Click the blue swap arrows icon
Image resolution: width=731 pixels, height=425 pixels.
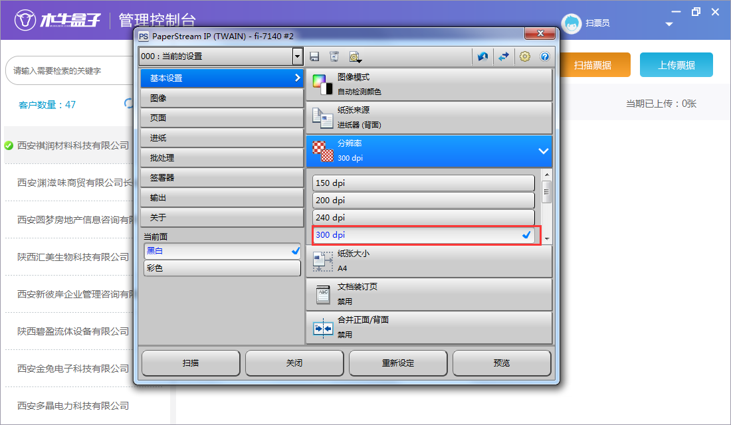504,56
